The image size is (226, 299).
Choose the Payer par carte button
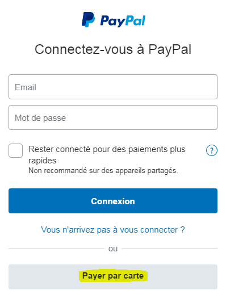point(113,277)
